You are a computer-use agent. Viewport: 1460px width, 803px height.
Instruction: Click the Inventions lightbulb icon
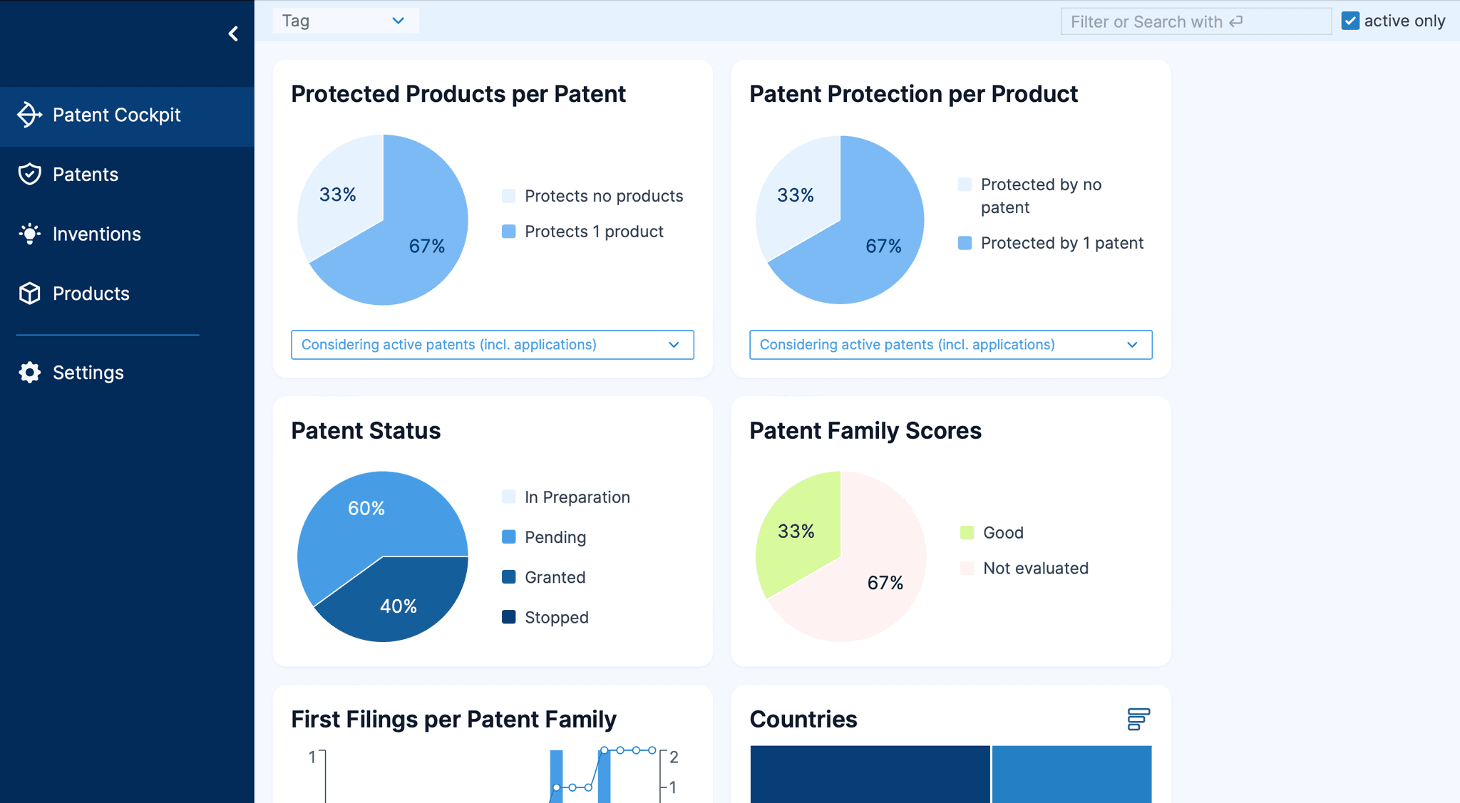pos(30,234)
